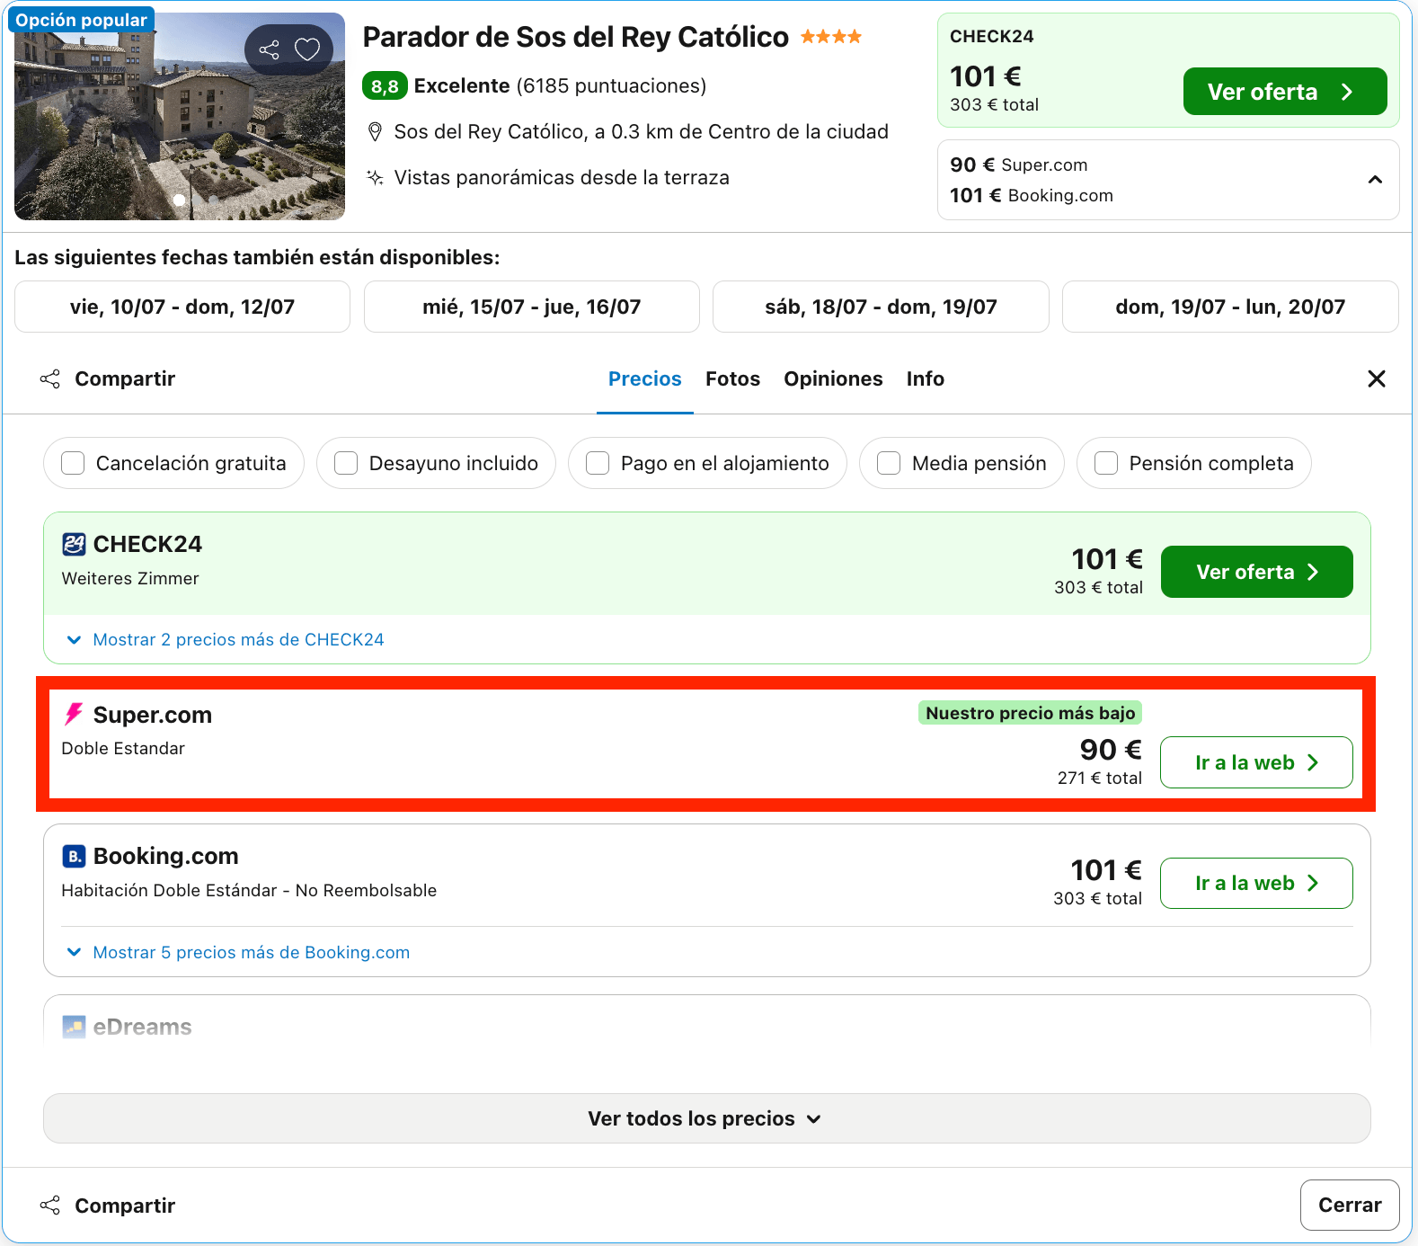Click the share icon on hotel photo
Screen dimensions: 1418x1246
coord(269,49)
